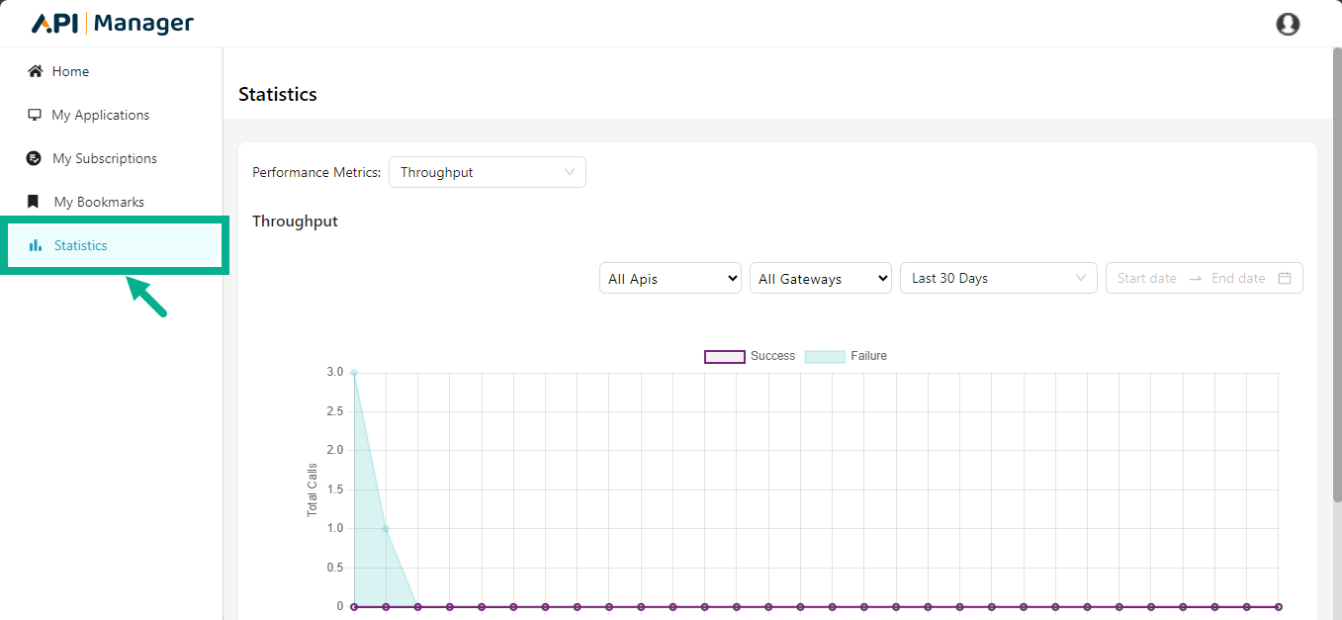Select the Home link in sidebar
The height and width of the screenshot is (620, 1342).
click(70, 71)
